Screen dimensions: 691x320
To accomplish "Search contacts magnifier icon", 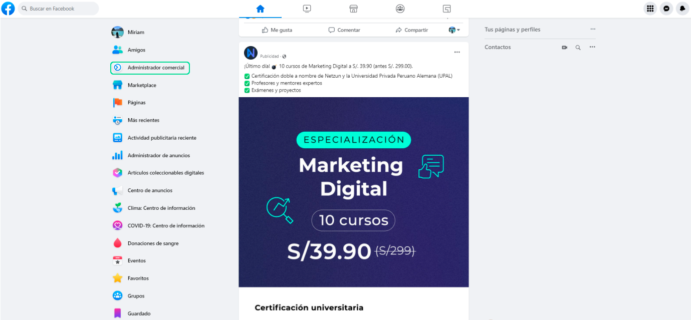I will (578, 48).
